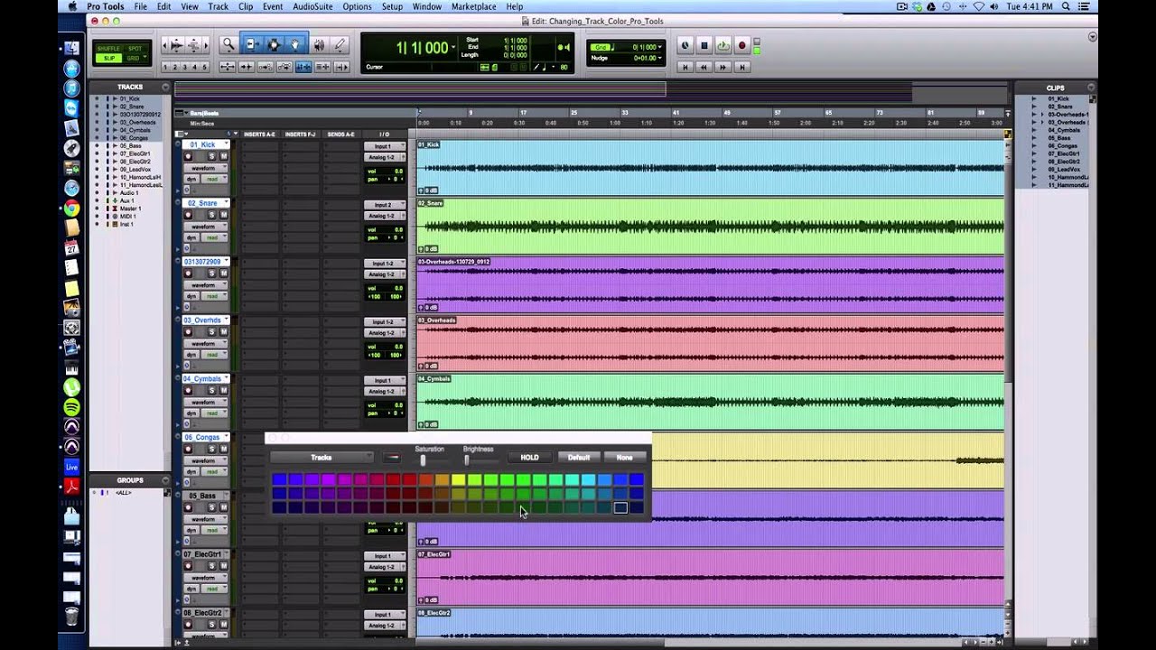
Task: Open the Setup menu
Action: (x=392, y=6)
